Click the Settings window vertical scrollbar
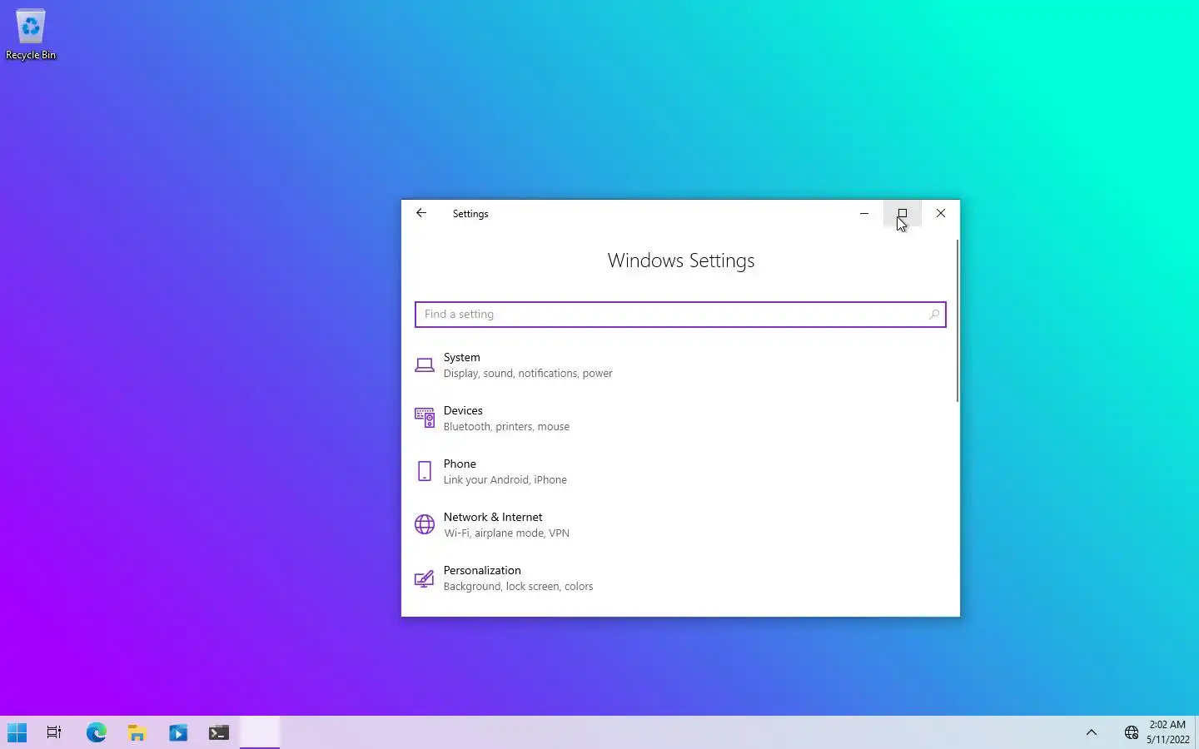This screenshot has height=749, width=1199. tap(958, 320)
